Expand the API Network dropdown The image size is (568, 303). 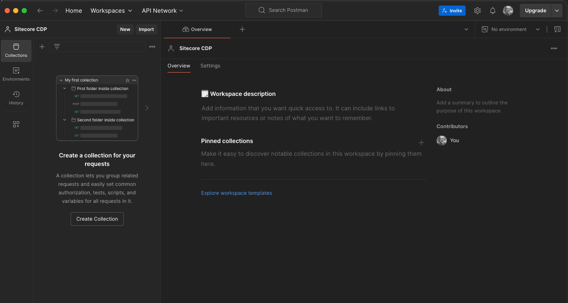162,11
